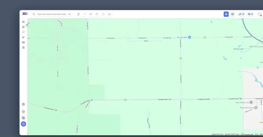Open the settings gear in sidebar

point(23,104)
